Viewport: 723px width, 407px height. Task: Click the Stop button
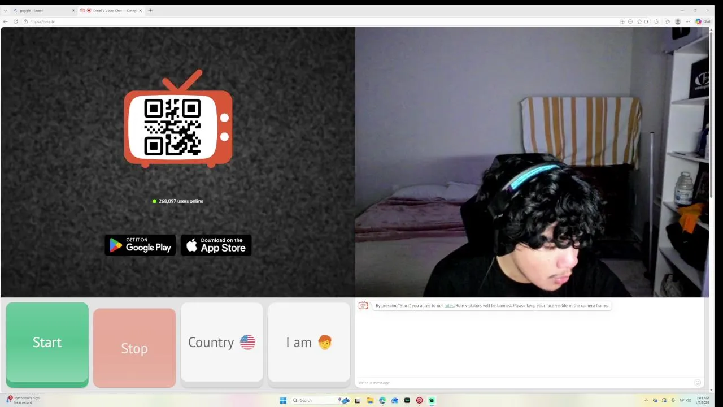point(134,348)
